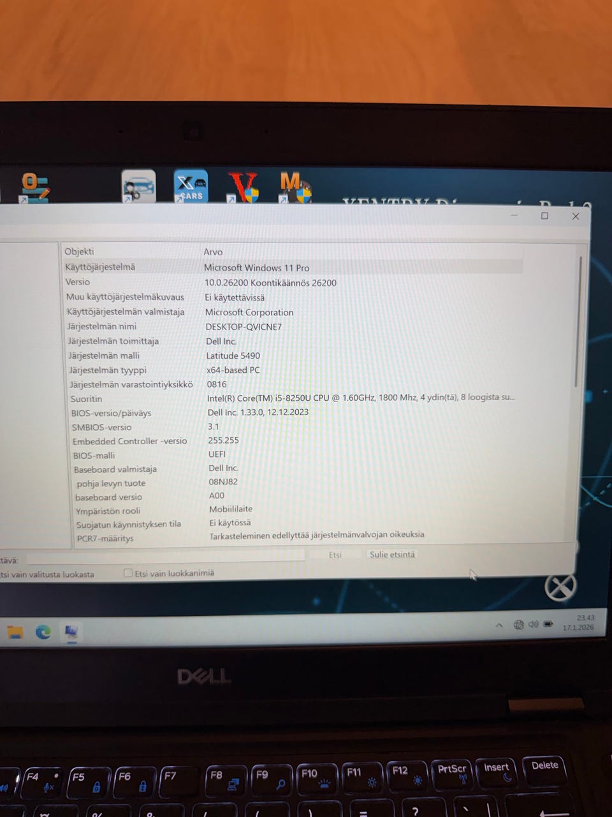
Task: Open the network globe tray icon
Action: [x=518, y=624]
